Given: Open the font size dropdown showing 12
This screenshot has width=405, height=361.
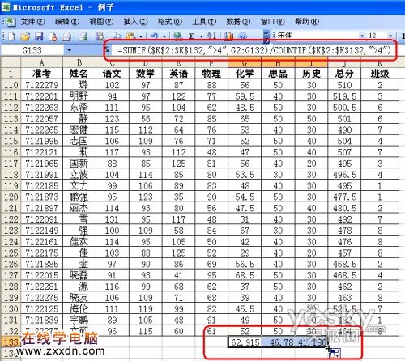Looking at the screenshot, I should pos(390,36).
